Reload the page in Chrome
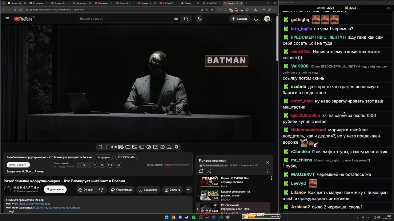This screenshot has width=394, height=221. (14, 10)
